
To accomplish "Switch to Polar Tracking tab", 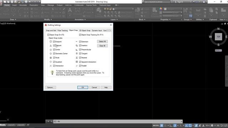I will click(63, 31).
